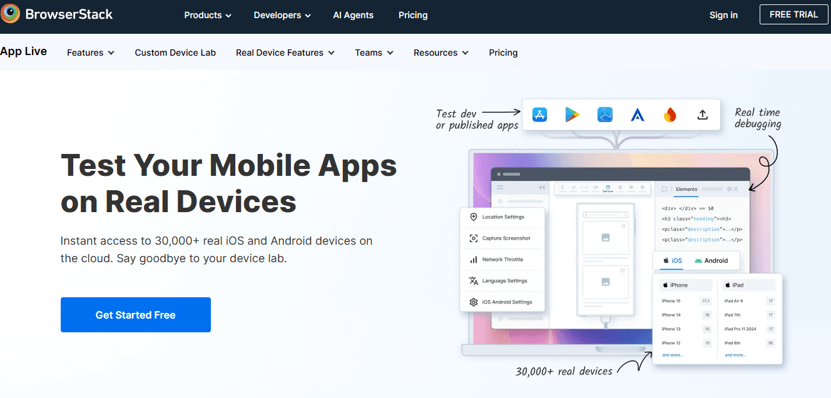Click the heart icon on lower phone card
This screenshot has height=398, width=831.
pyautogui.click(x=623, y=270)
